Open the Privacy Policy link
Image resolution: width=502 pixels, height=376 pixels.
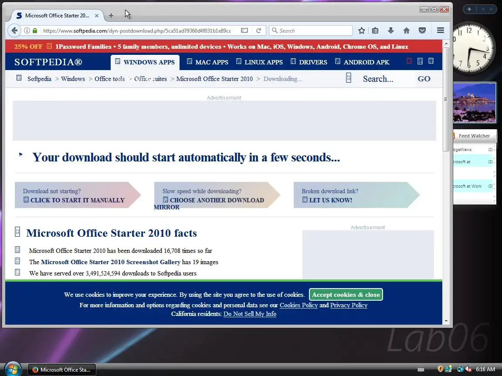(349, 305)
